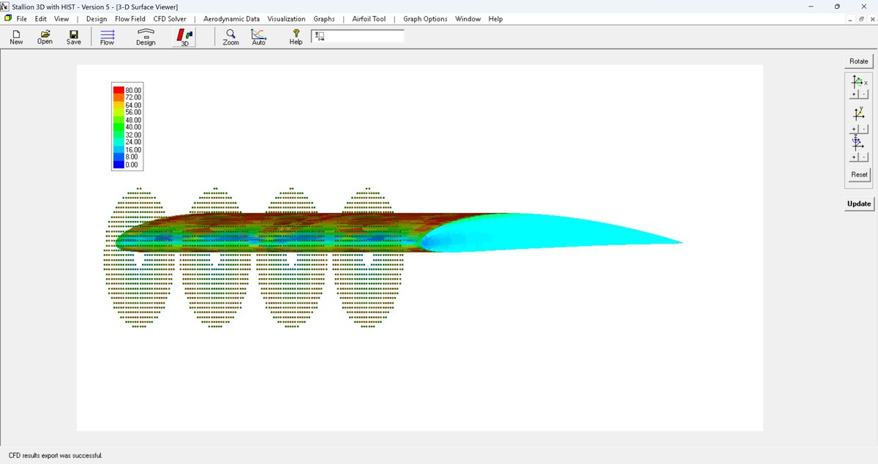The height and width of the screenshot is (464, 878).
Task: Click the 16.00 legend value label
Action: click(133, 150)
